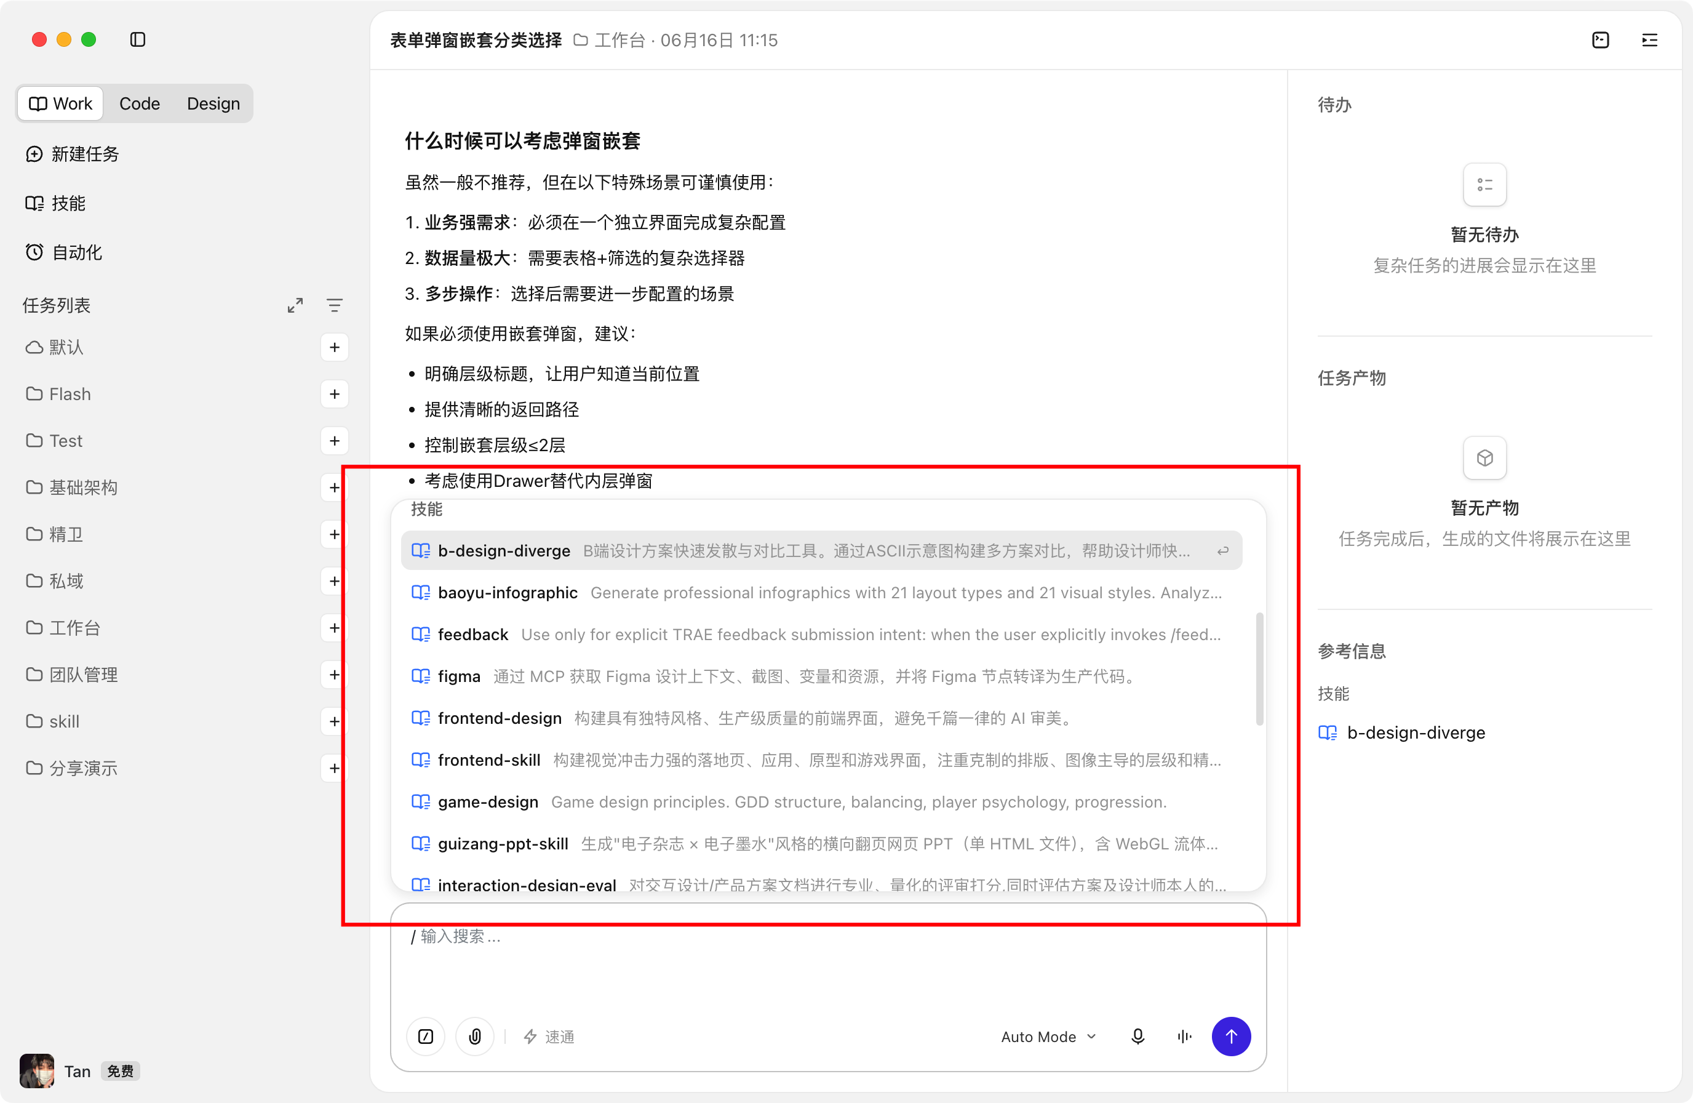Image resolution: width=1693 pixels, height=1103 pixels.
Task: Toggle the sidebar panel icon
Action: click(x=138, y=40)
